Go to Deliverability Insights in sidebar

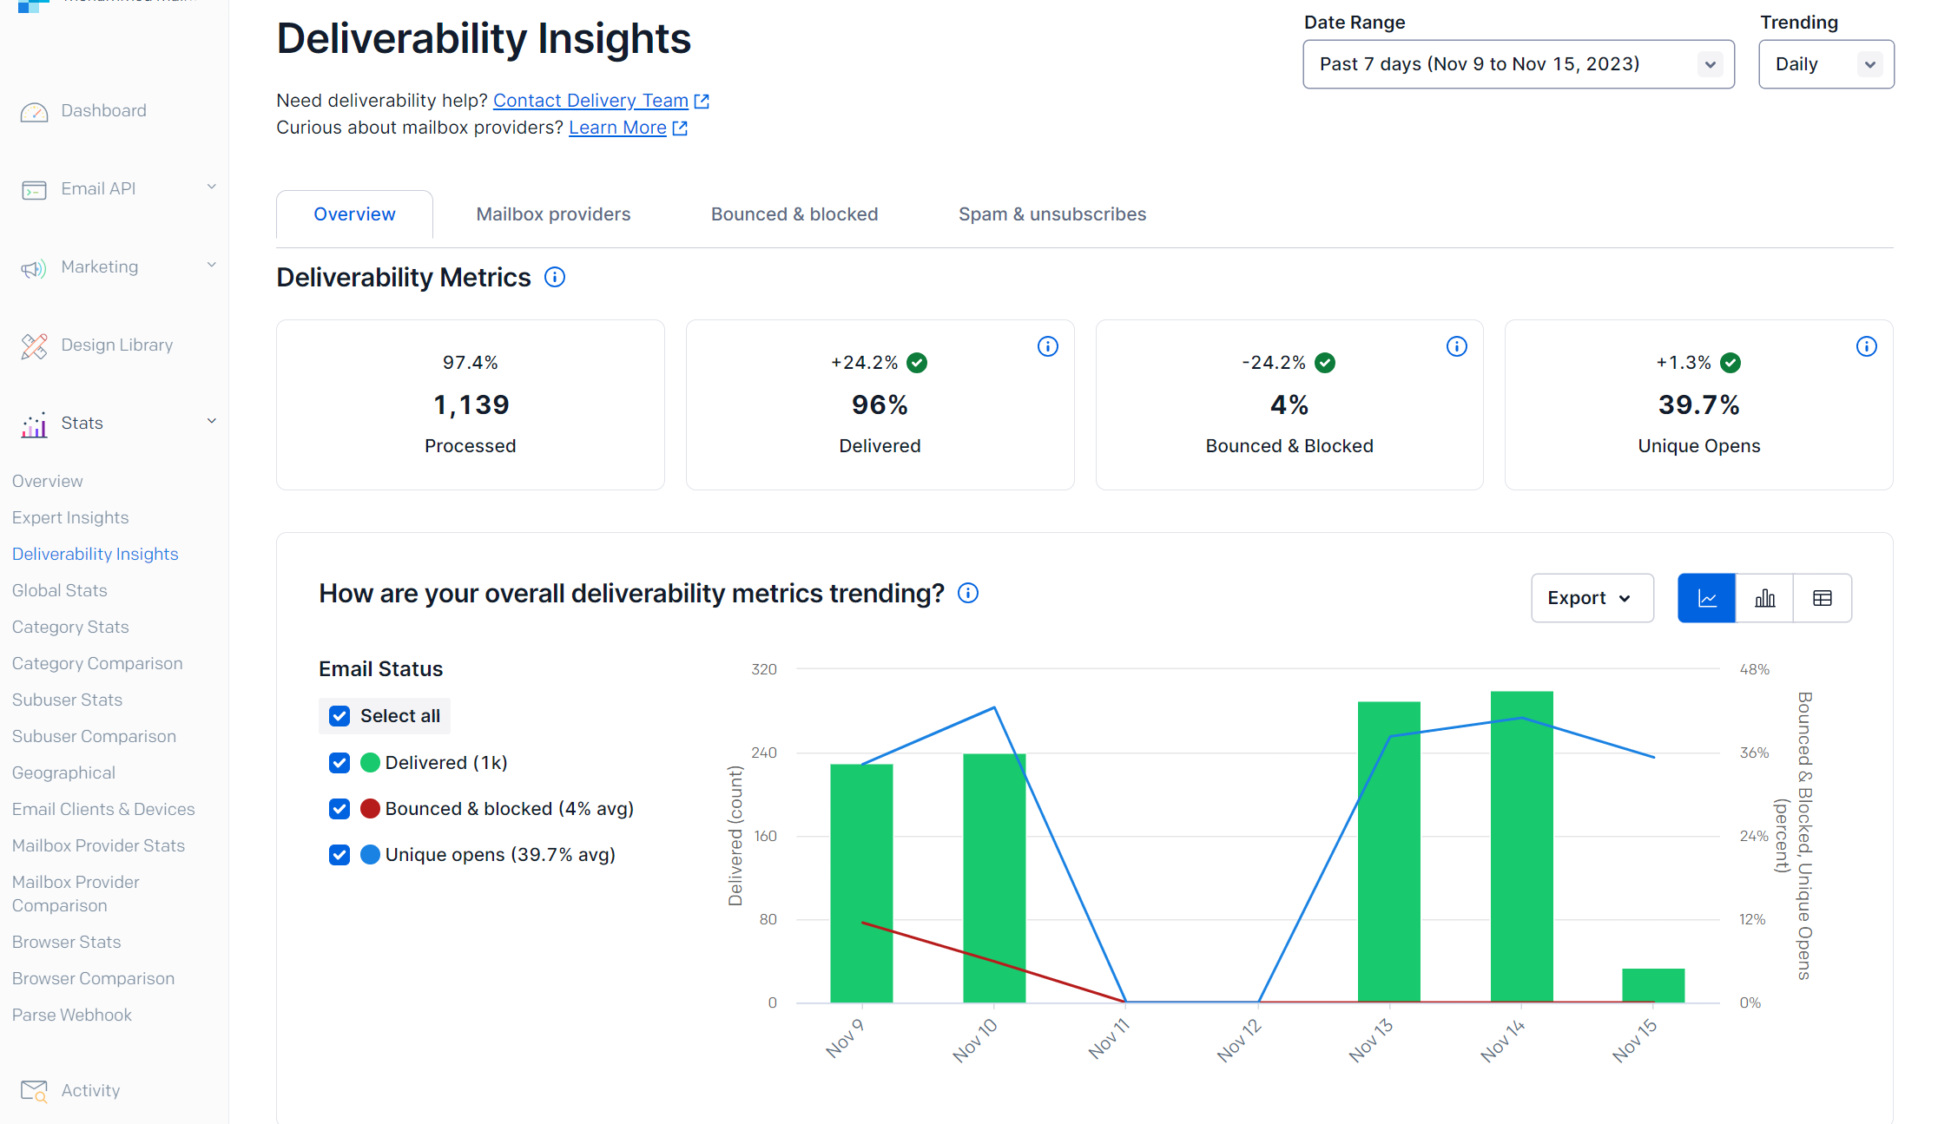(x=96, y=555)
